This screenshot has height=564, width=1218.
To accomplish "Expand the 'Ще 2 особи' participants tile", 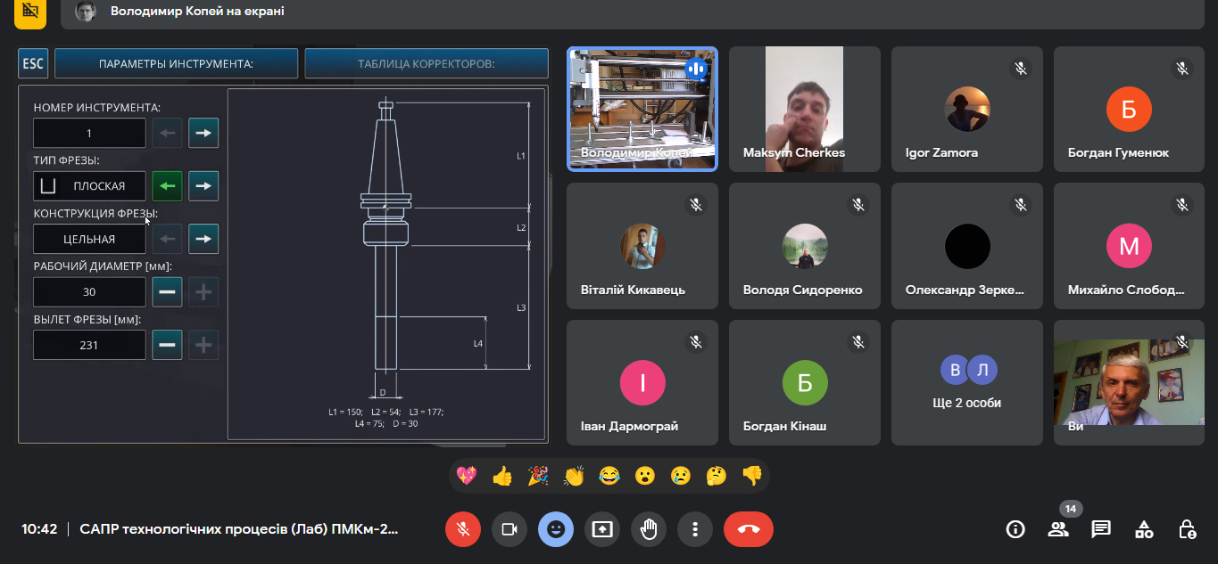I will pos(966,383).
